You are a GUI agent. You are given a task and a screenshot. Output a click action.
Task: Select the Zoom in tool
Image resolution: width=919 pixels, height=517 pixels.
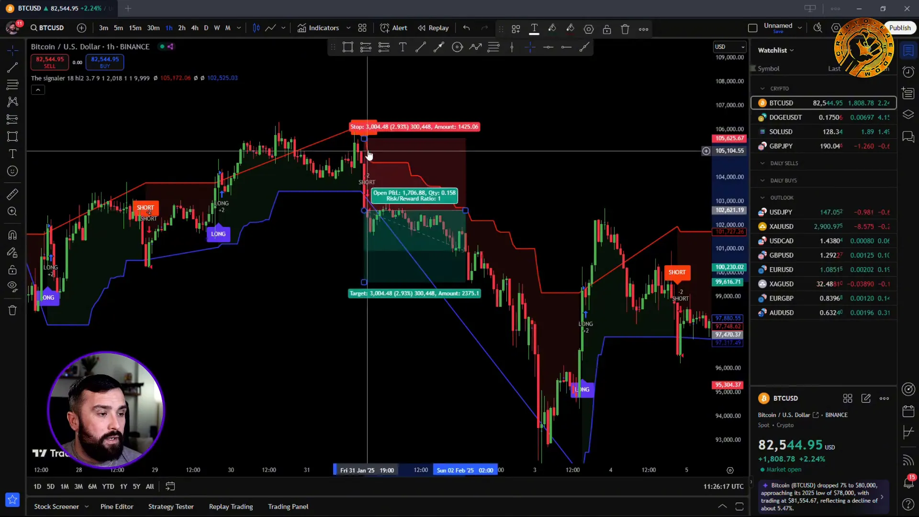click(12, 211)
